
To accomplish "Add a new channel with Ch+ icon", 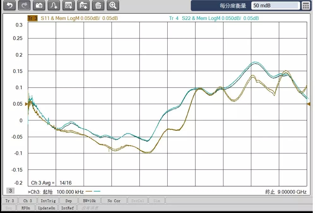I will (x=68, y=5).
